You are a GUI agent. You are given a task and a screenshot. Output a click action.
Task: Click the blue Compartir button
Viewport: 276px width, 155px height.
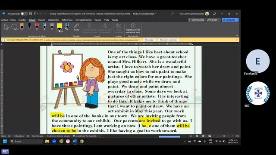[x=230, y=20]
